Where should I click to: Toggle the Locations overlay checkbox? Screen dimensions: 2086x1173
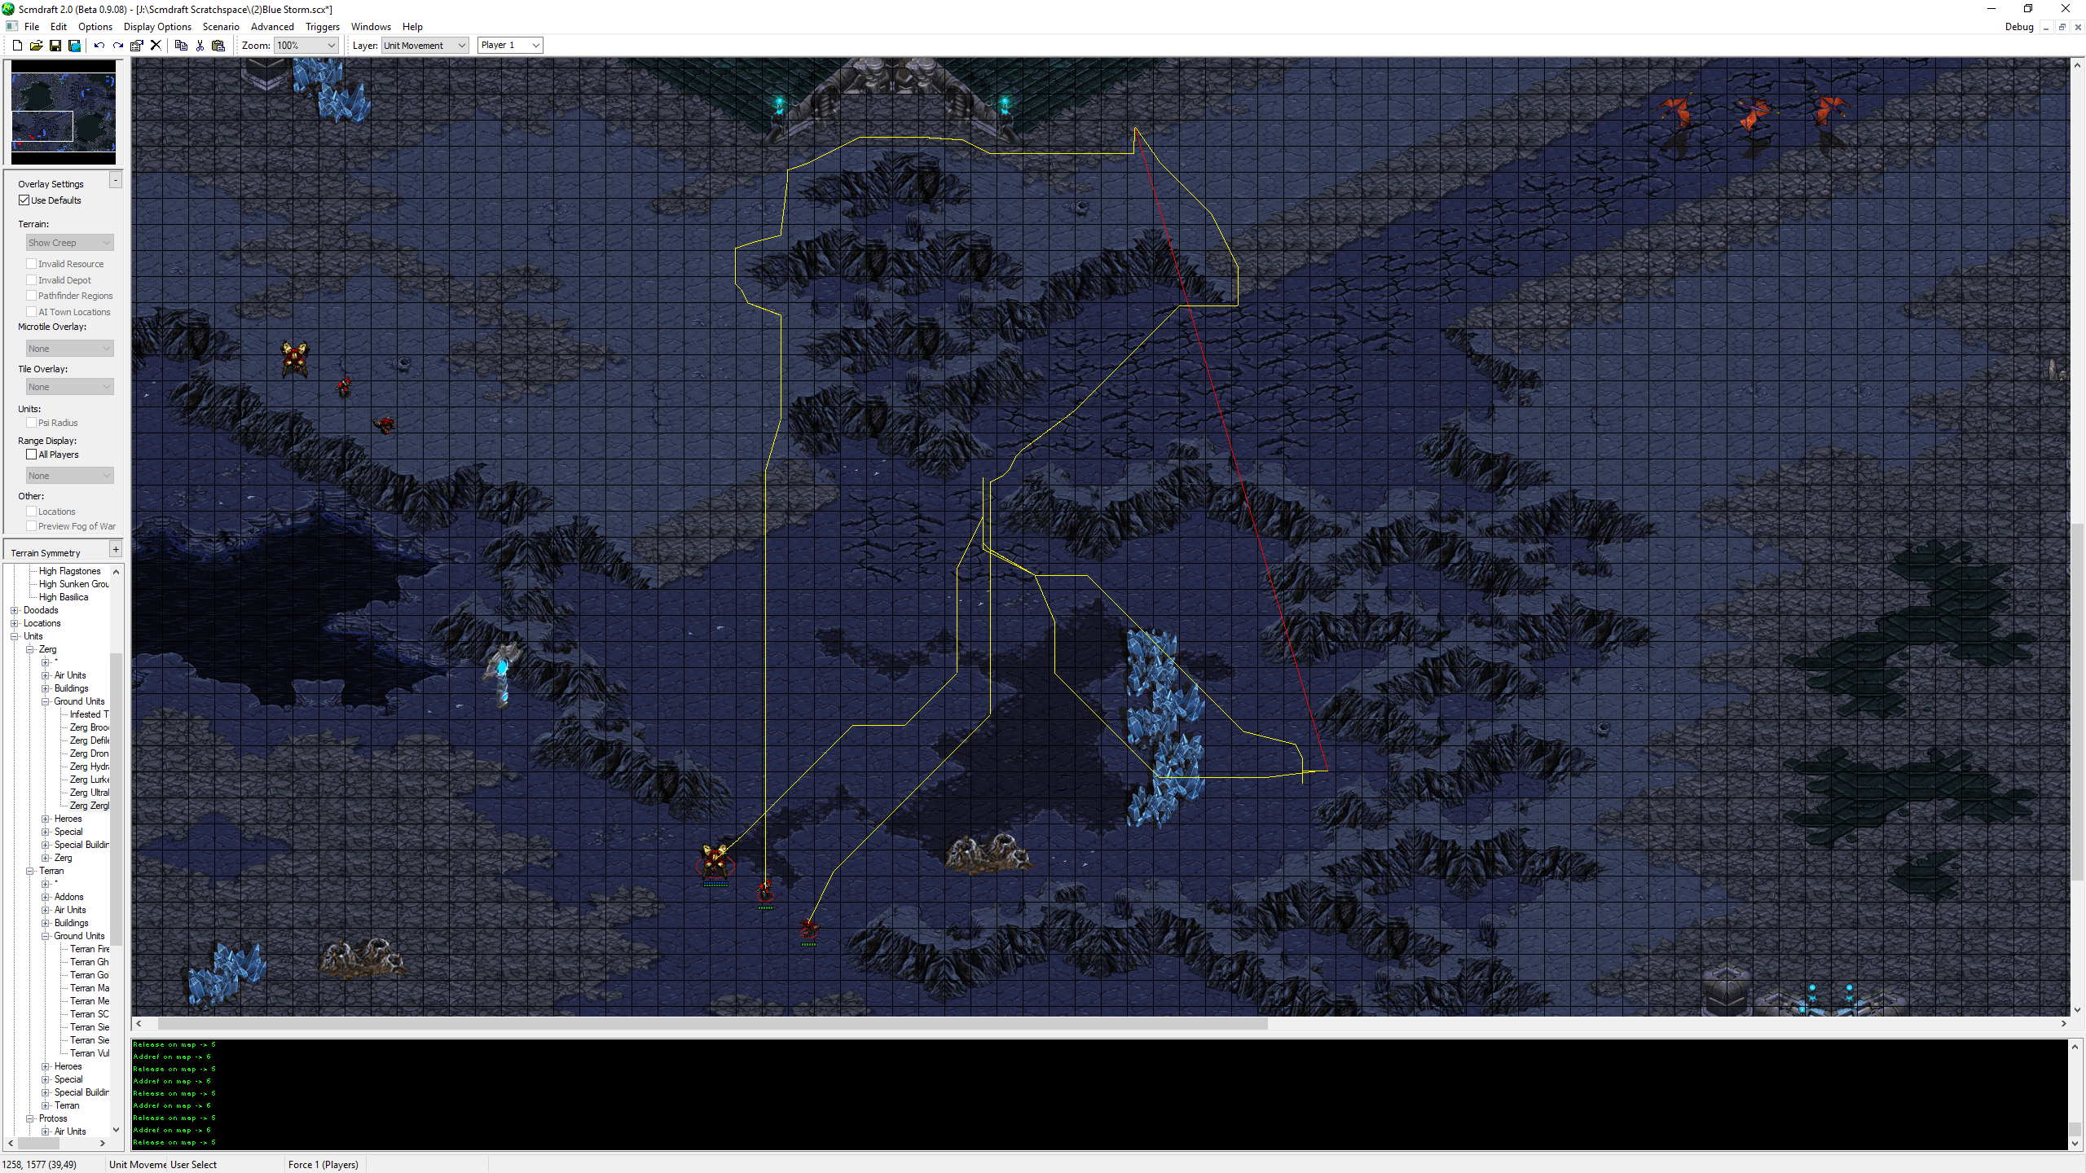pyautogui.click(x=32, y=512)
